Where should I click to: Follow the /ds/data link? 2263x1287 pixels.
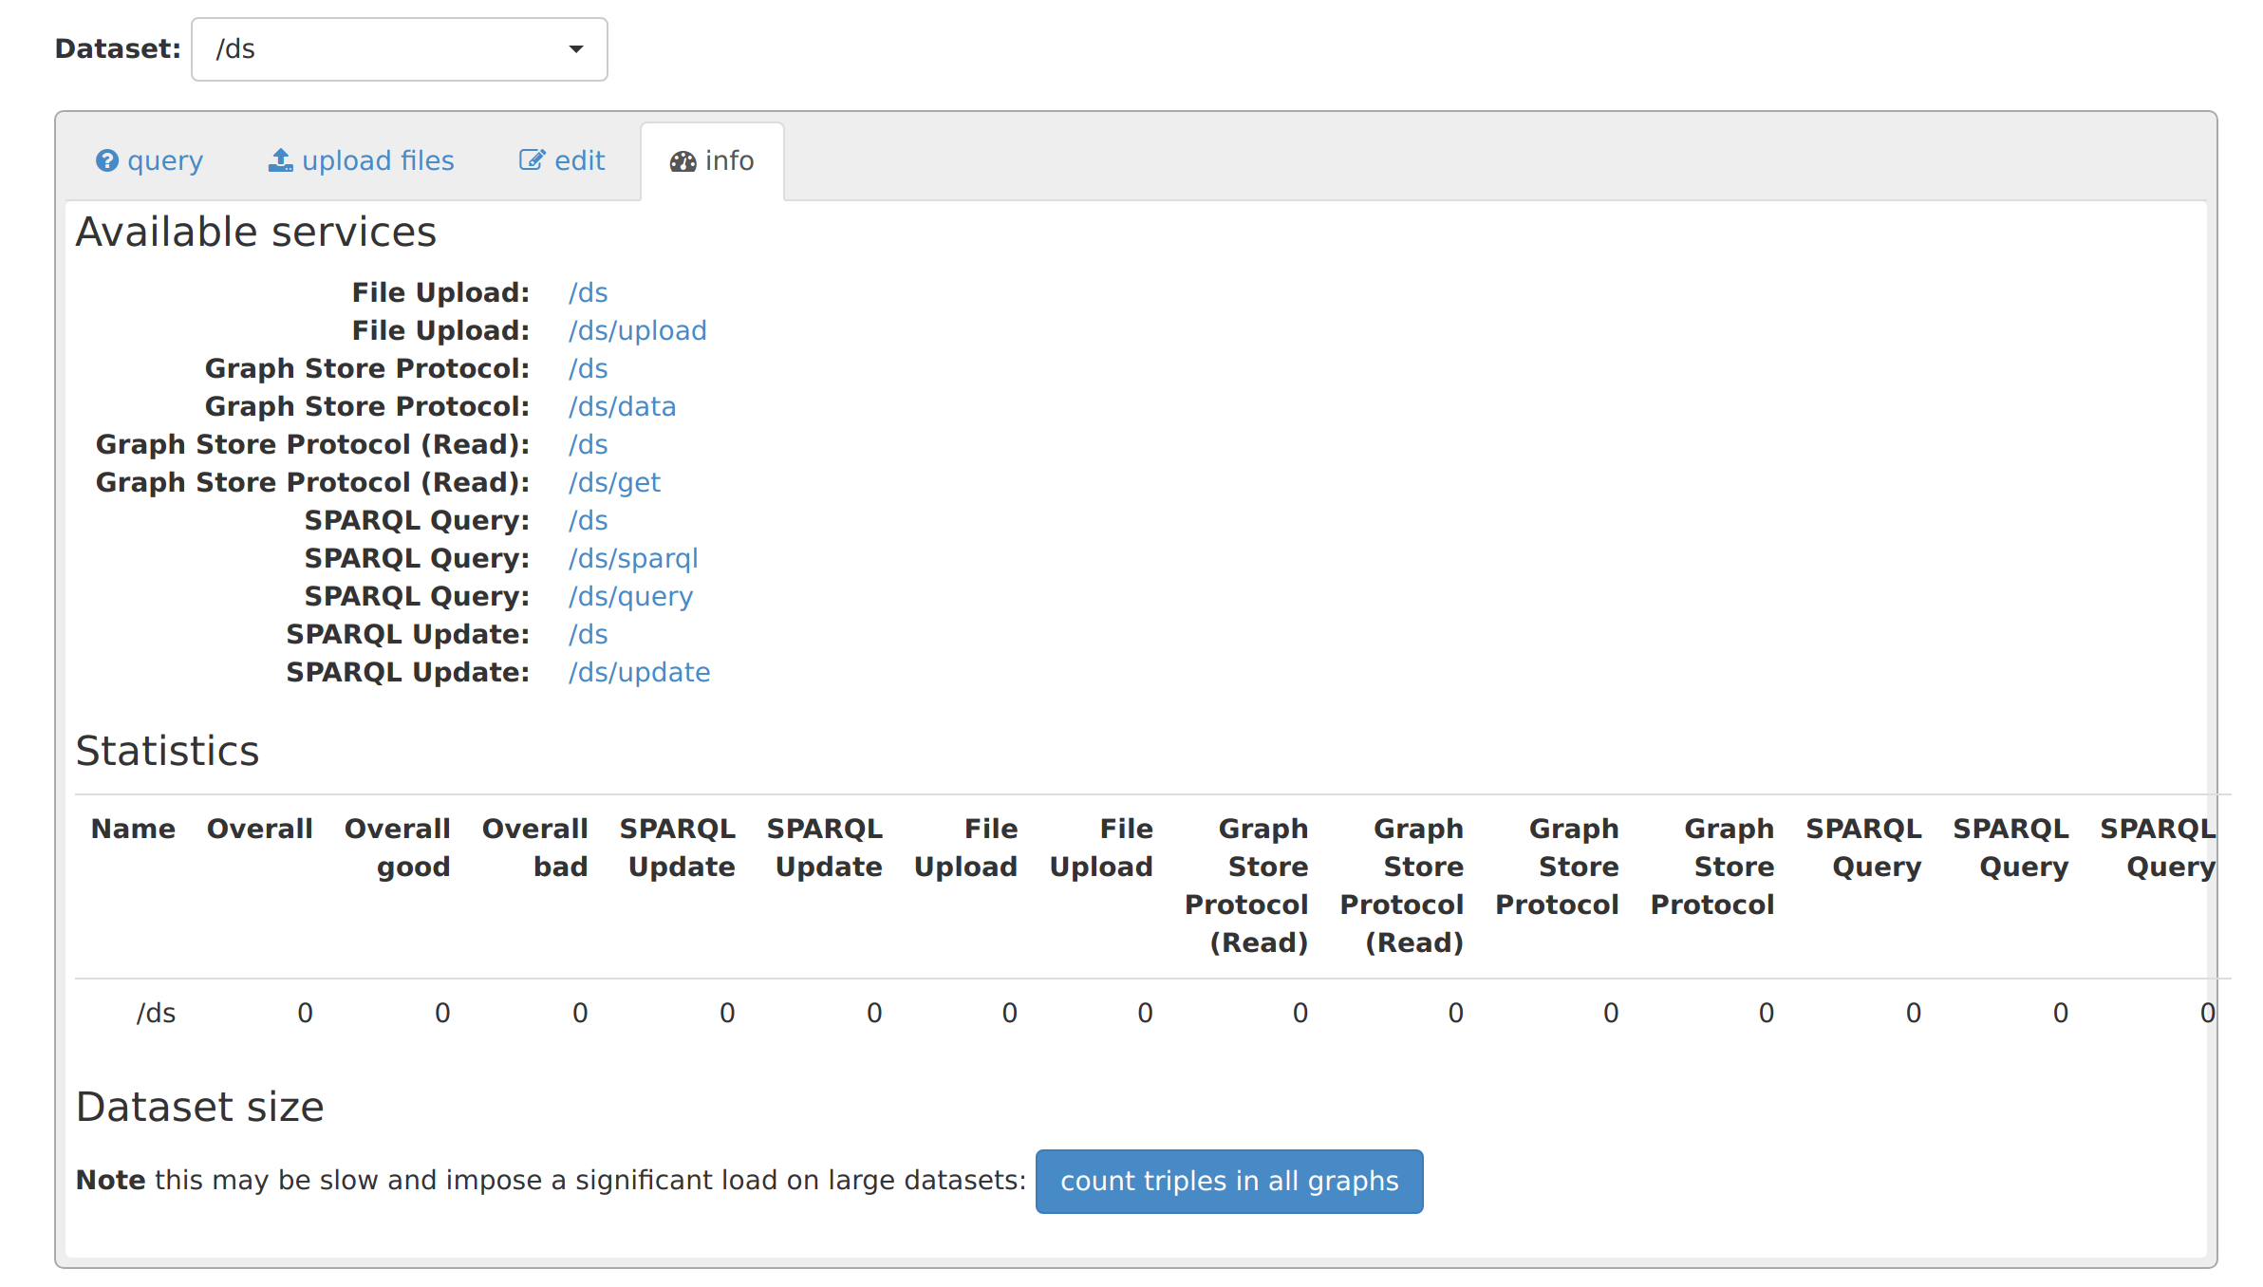point(622,406)
